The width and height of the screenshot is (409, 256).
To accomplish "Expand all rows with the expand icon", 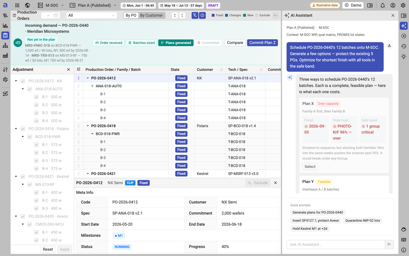I will point(182,15).
